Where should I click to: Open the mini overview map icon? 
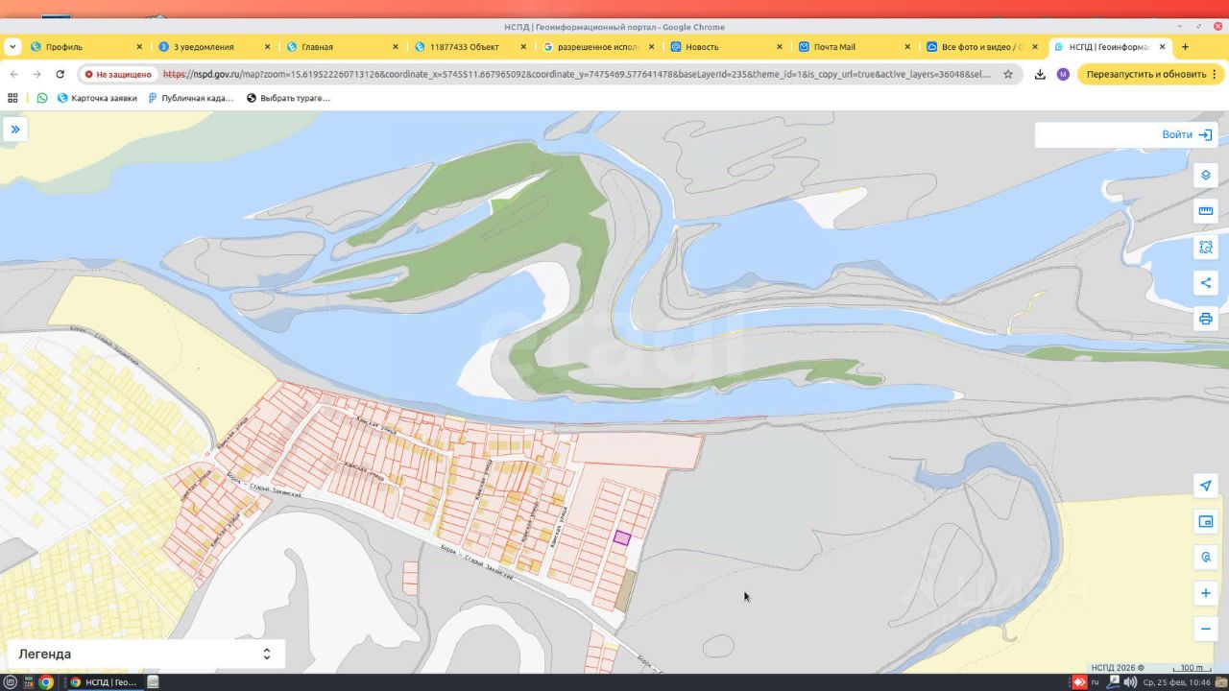click(x=1206, y=521)
